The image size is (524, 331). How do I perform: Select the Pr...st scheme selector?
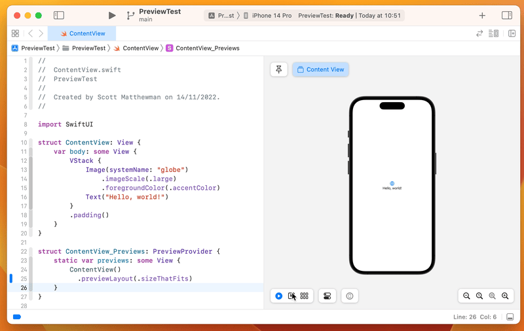pyautogui.click(x=221, y=16)
